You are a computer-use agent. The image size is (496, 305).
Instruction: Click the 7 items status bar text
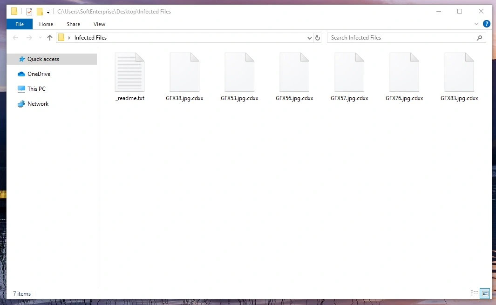click(x=22, y=294)
